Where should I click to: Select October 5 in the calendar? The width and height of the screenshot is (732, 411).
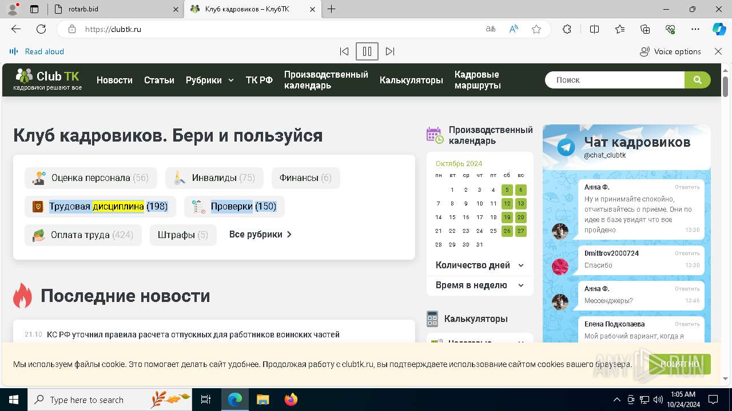click(507, 190)
